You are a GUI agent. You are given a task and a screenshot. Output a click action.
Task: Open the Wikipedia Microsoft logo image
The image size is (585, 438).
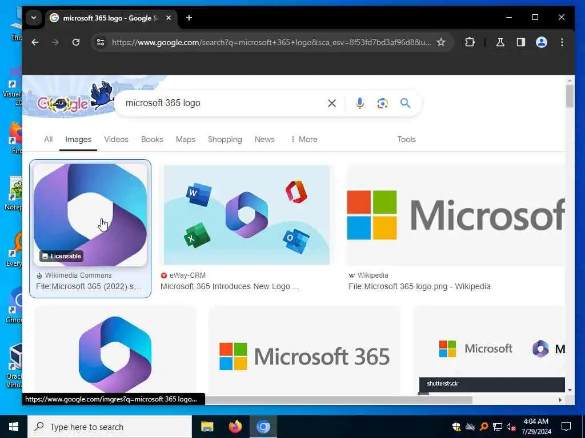[455, 215]
